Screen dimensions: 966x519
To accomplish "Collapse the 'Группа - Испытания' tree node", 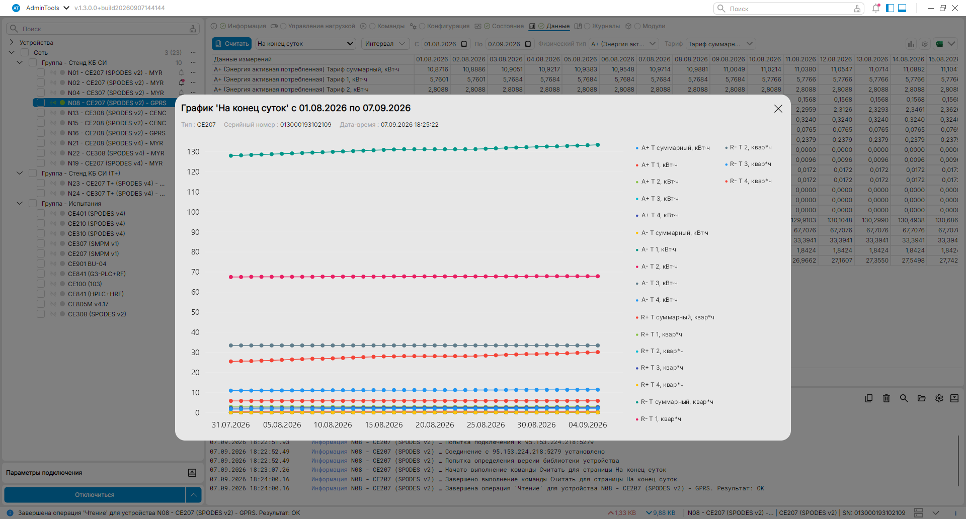I will pyautogui.click(x=20, y=204).
